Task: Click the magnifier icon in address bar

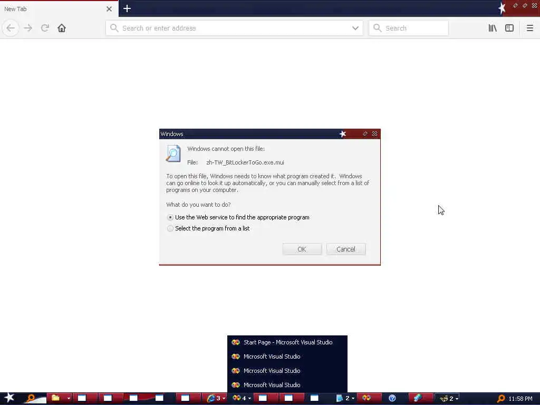Action: pos(114,28)
